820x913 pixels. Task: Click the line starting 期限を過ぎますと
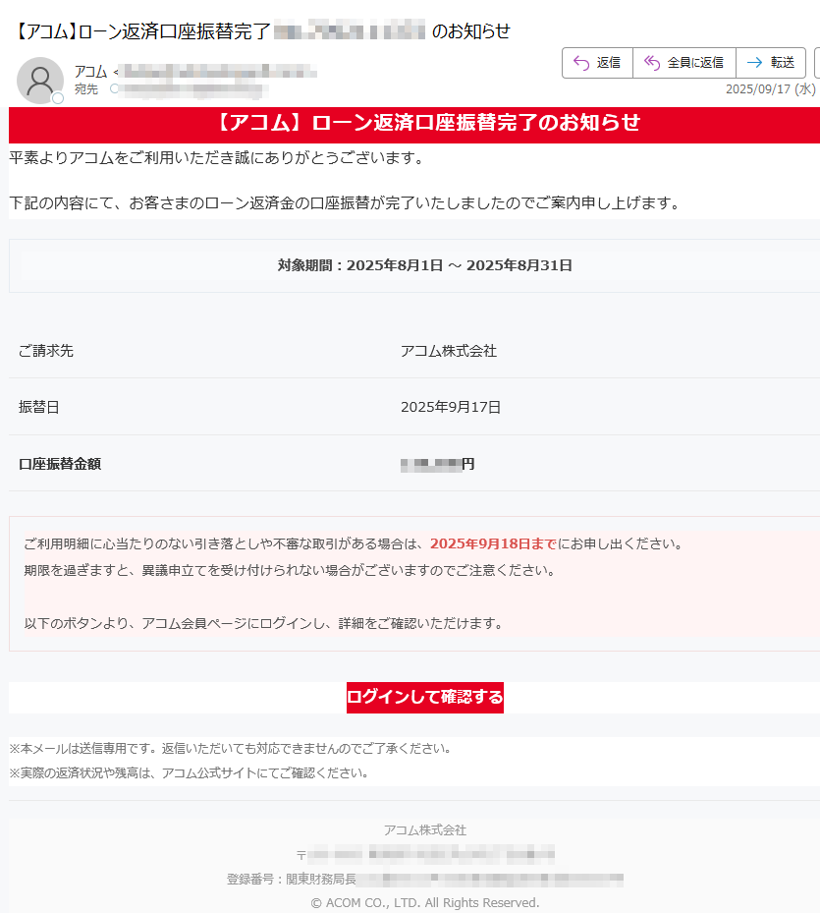[290, 570]
